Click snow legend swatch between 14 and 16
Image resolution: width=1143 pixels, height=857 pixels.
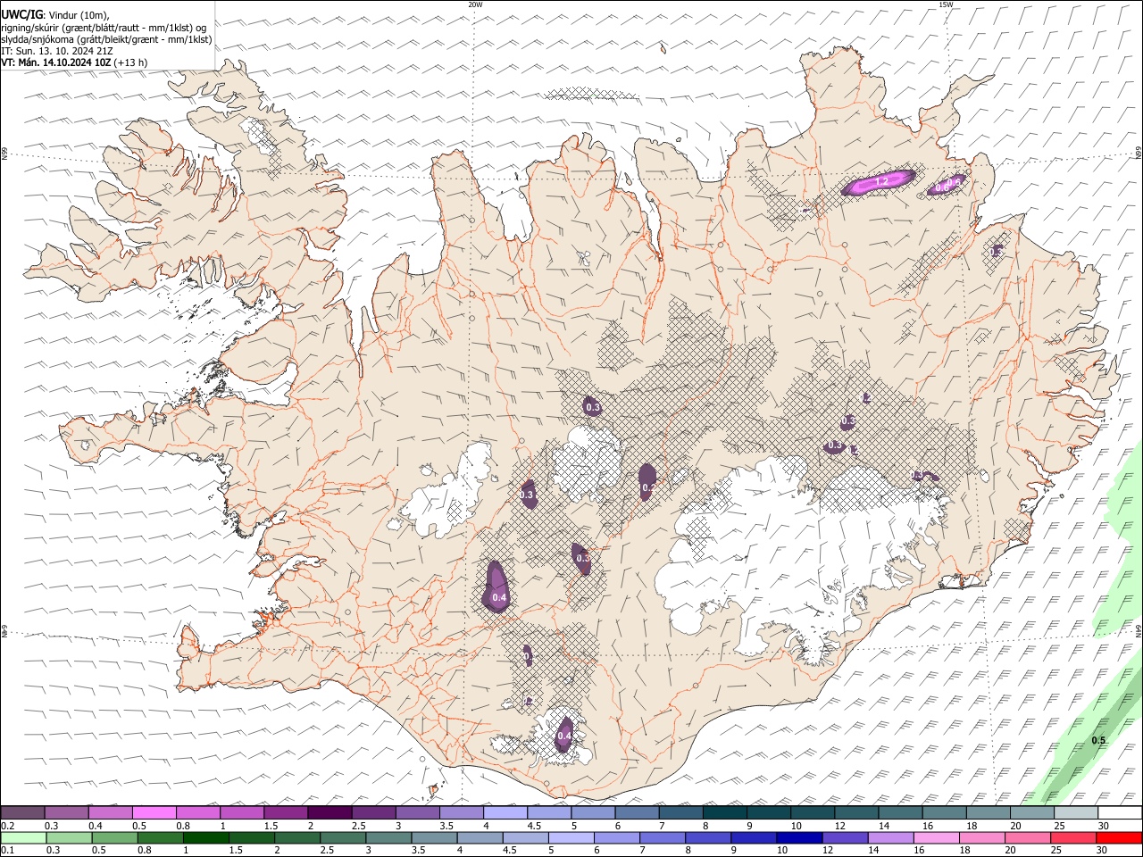pos(900,813)
